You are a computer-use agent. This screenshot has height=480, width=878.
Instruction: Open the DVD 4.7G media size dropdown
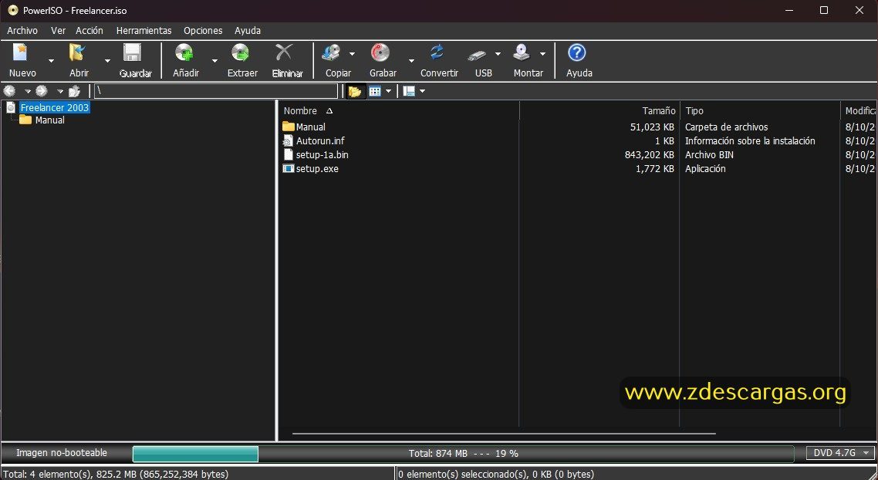tap(840, 453)
